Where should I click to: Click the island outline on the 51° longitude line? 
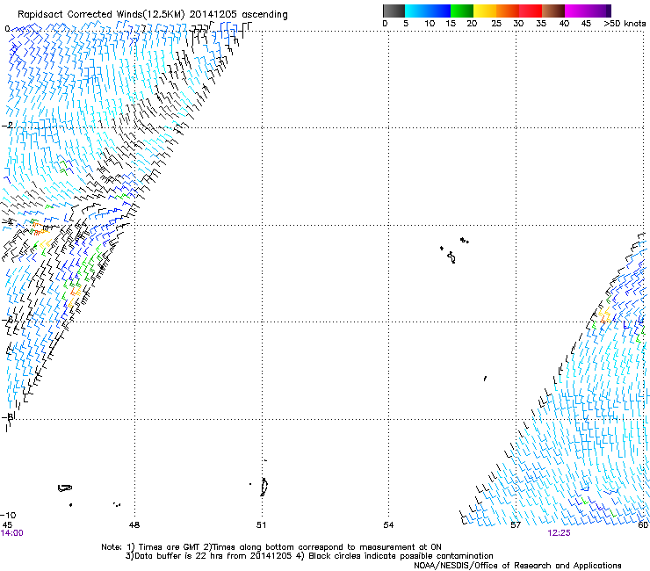[x=264, y=487]
